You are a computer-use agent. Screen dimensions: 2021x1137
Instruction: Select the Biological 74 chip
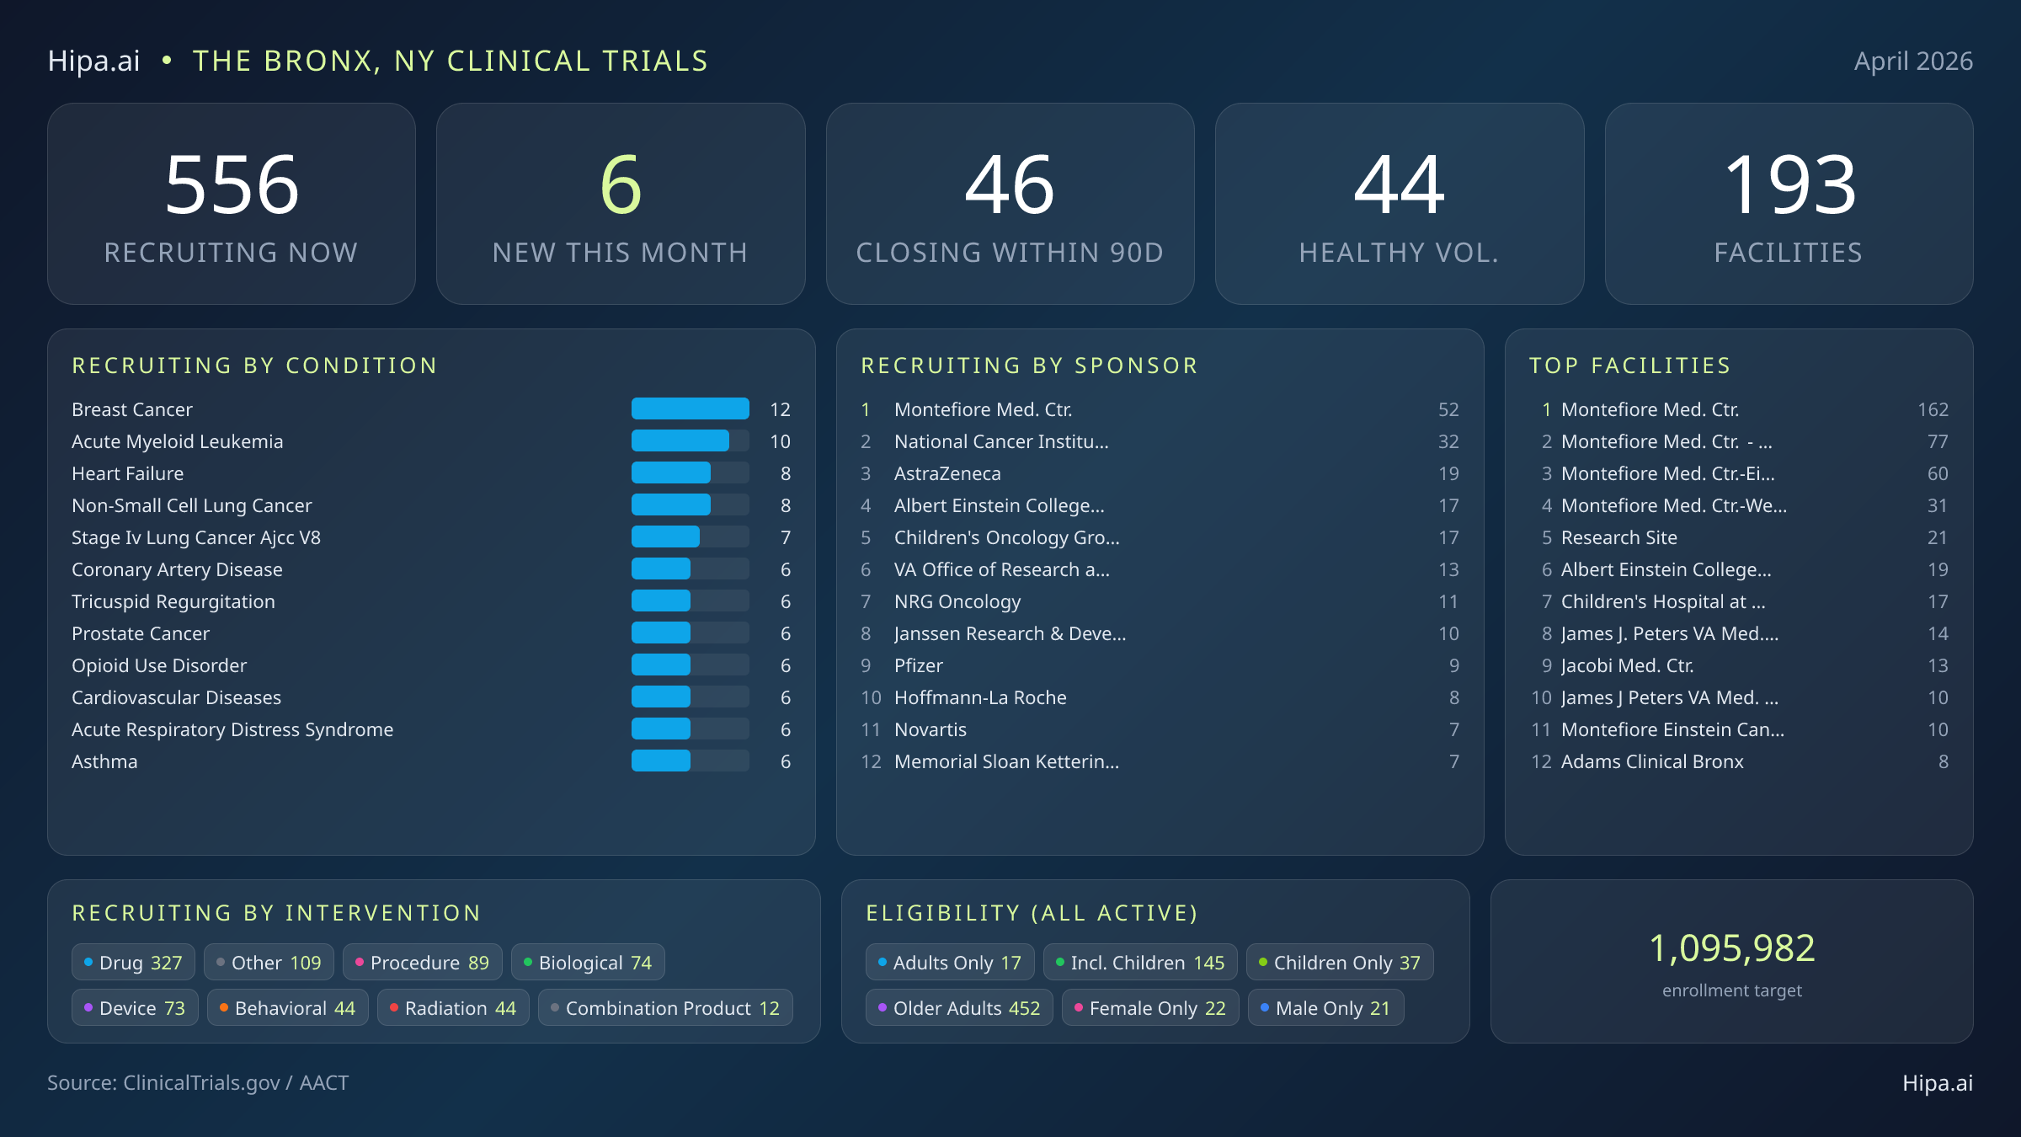[588, 963]
